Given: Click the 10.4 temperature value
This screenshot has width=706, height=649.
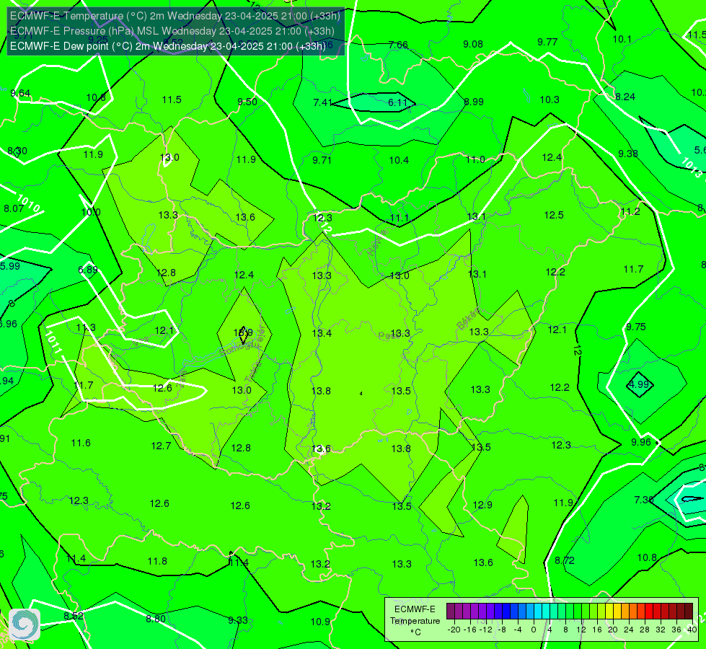Looking at the screenshot, I should pyautogui.click(x=399, y=160).
